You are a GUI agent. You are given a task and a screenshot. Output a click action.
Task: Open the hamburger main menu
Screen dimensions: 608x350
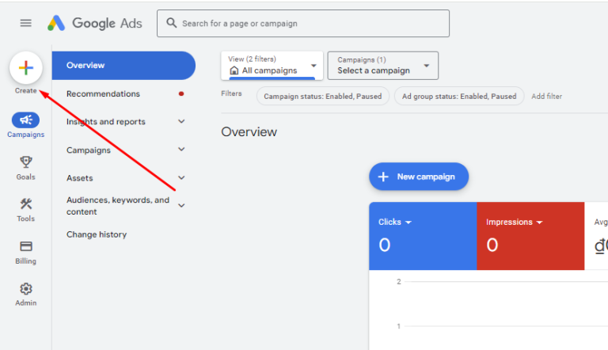pyautogui.click(x=25, y=23)
